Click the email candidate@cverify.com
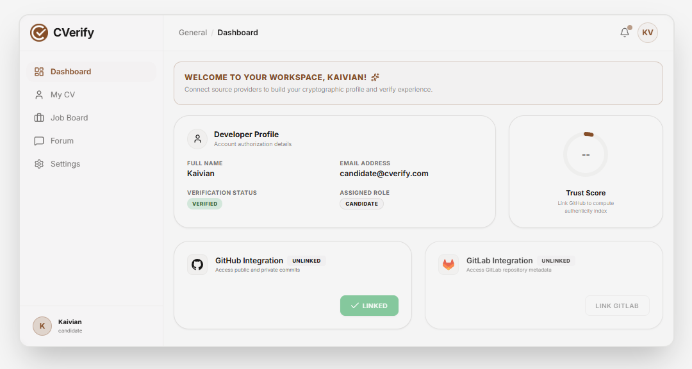 (x=384, y=174)
